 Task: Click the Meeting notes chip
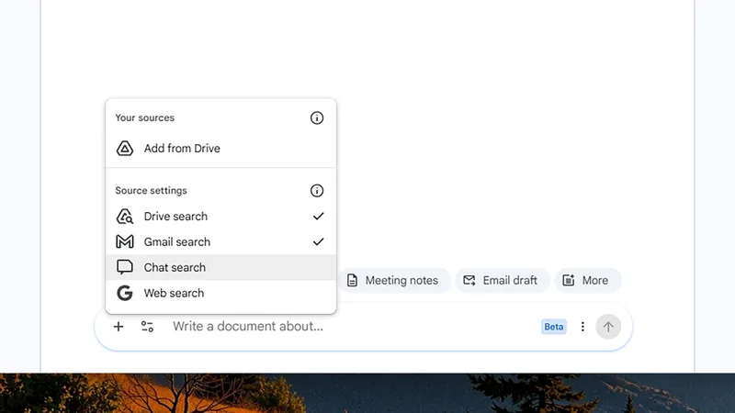coord(393,281)
